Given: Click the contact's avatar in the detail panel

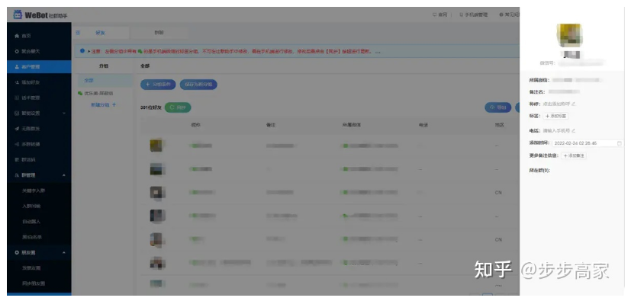Looking at the screenshot, I should point(569,34).
